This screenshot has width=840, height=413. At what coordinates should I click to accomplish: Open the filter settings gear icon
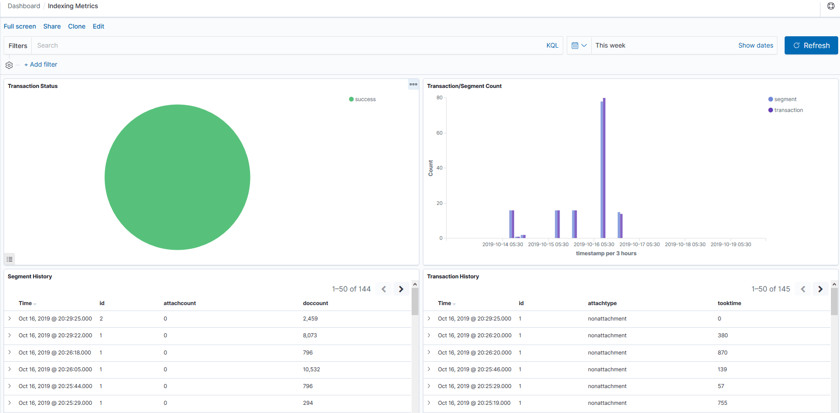9,65
